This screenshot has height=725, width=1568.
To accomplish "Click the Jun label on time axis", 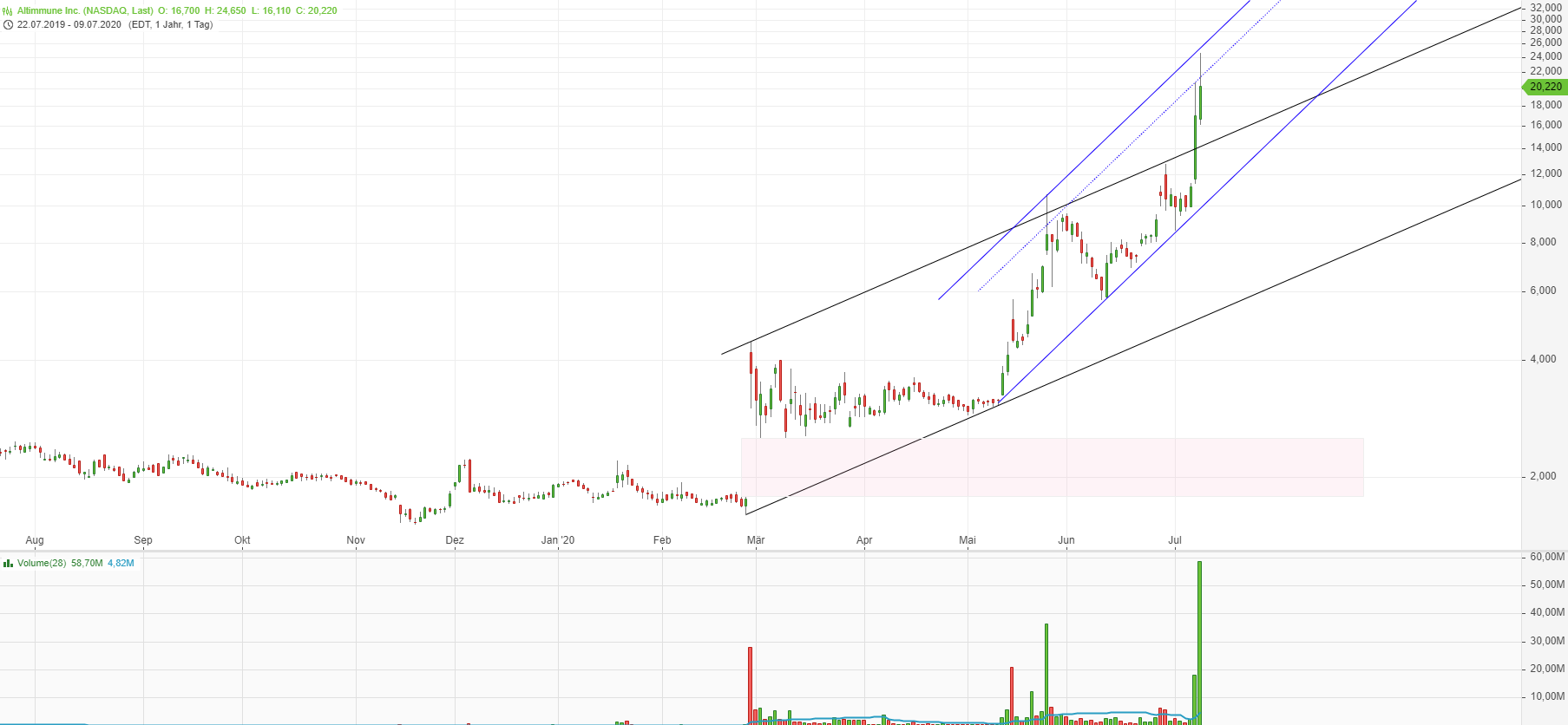I will click(x=1066, y=540).
